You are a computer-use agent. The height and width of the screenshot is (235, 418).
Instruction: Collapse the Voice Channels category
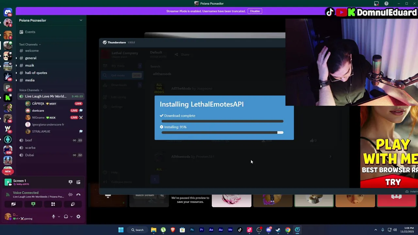[30, 90]
